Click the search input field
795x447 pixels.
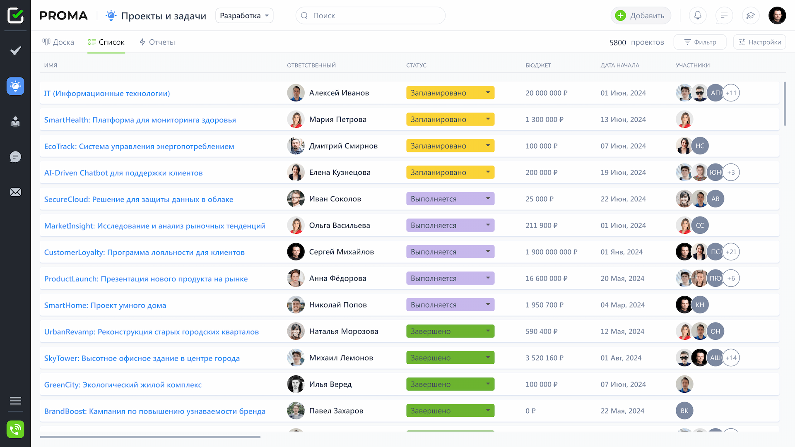click(x=371, y=15)
